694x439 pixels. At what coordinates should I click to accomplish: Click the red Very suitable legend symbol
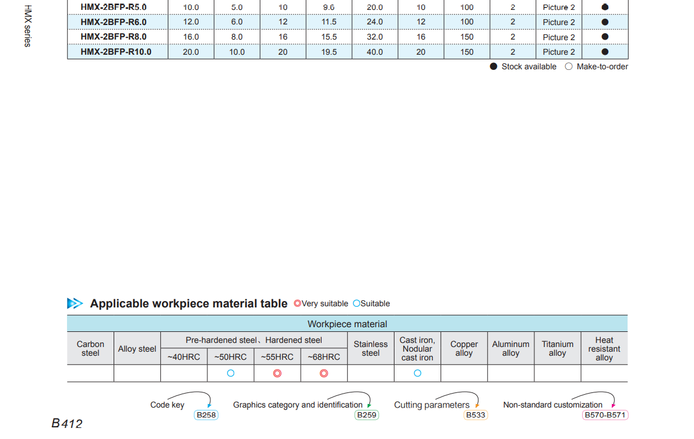click(x=297, y=303)
